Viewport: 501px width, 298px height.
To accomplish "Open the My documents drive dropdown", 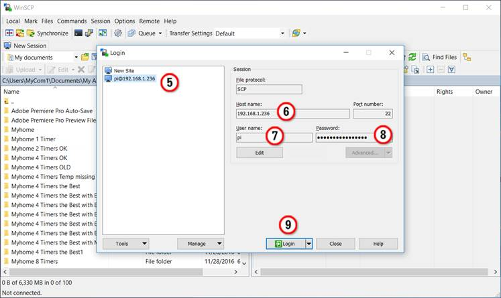I will click(x=76, y=58).
